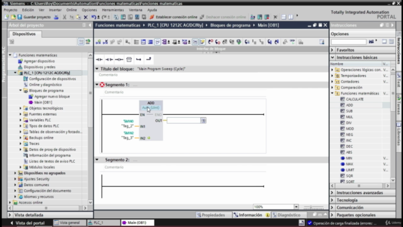Click the close branch favorite icon

[149, 59]
